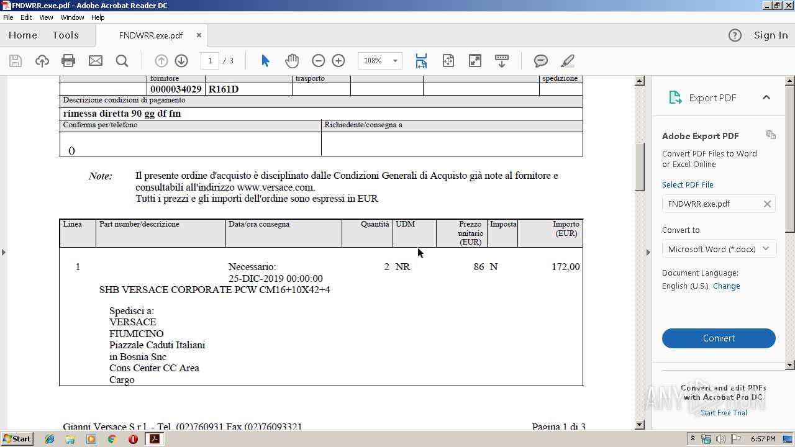
Task: Open Opera browser taskbar icon
Action: coord(133,439)
